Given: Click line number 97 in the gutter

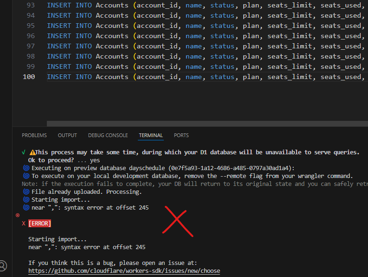Looking at the screenshot, I should pyautogui.click(x=31, y=46).
